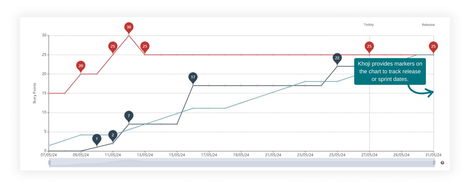Select the red marker pin labeled 30

click(129, 27)
